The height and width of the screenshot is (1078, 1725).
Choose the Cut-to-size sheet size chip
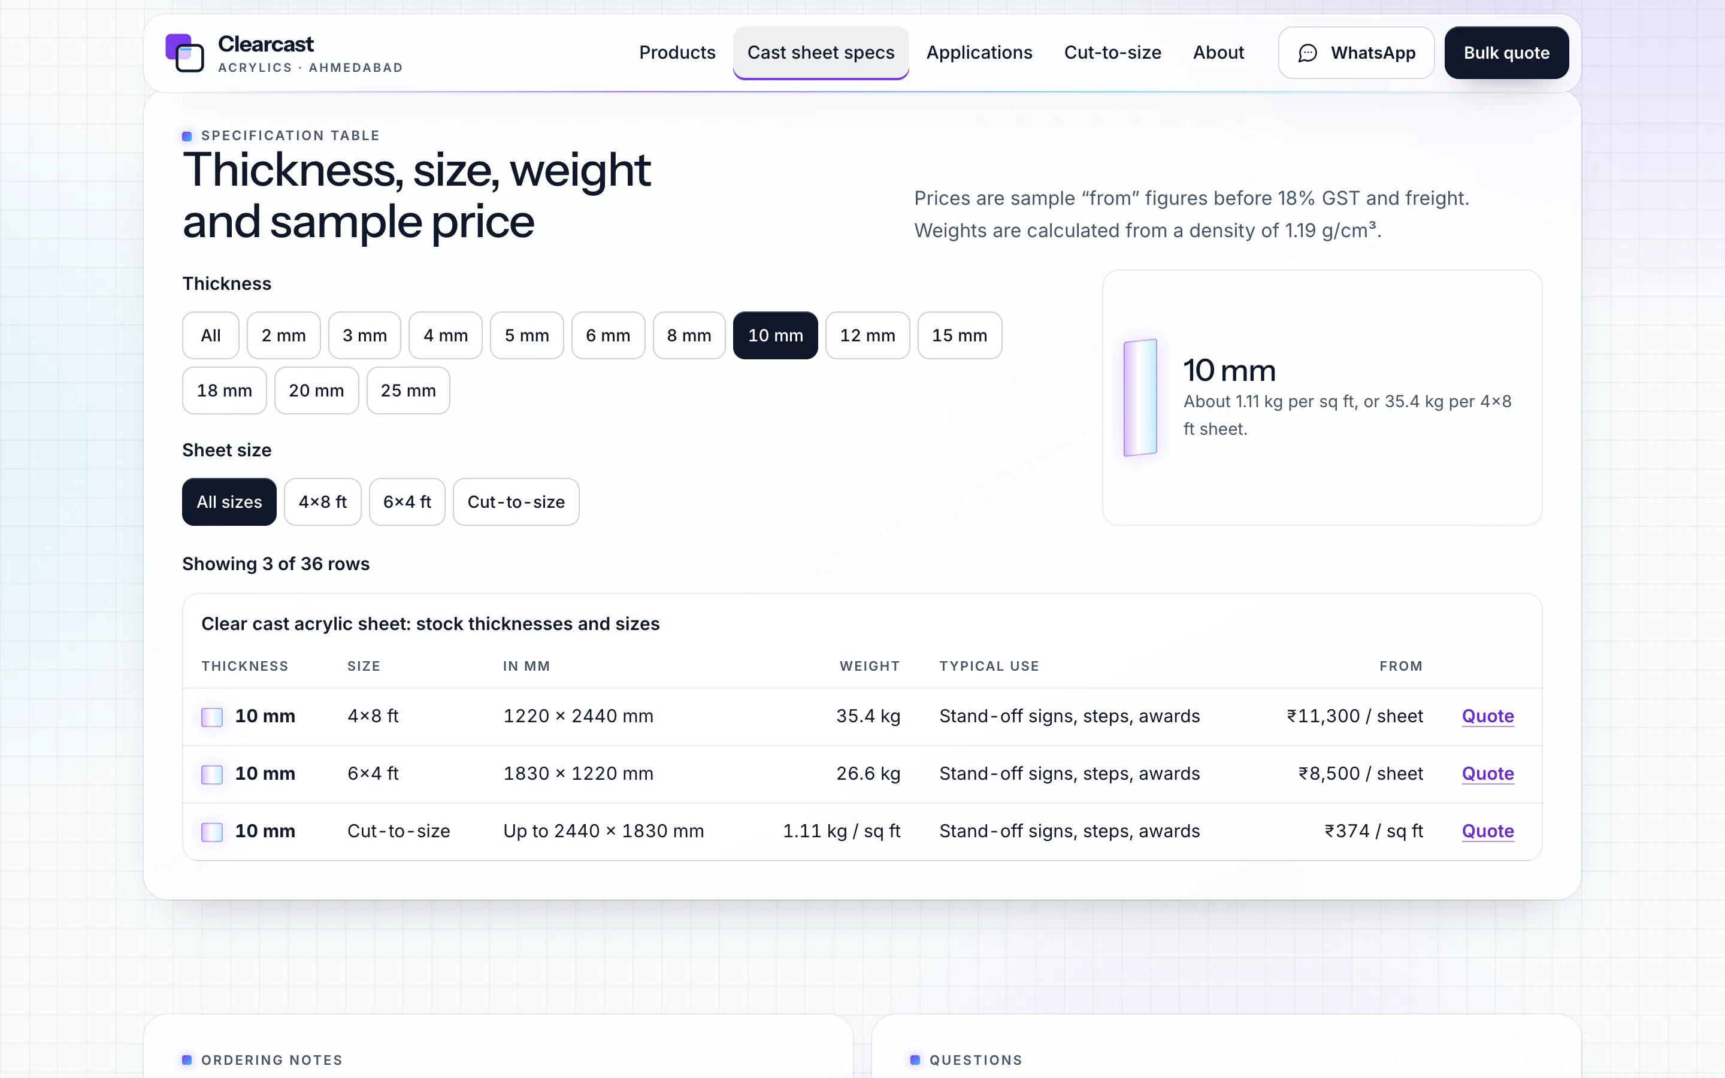point(516,502)
